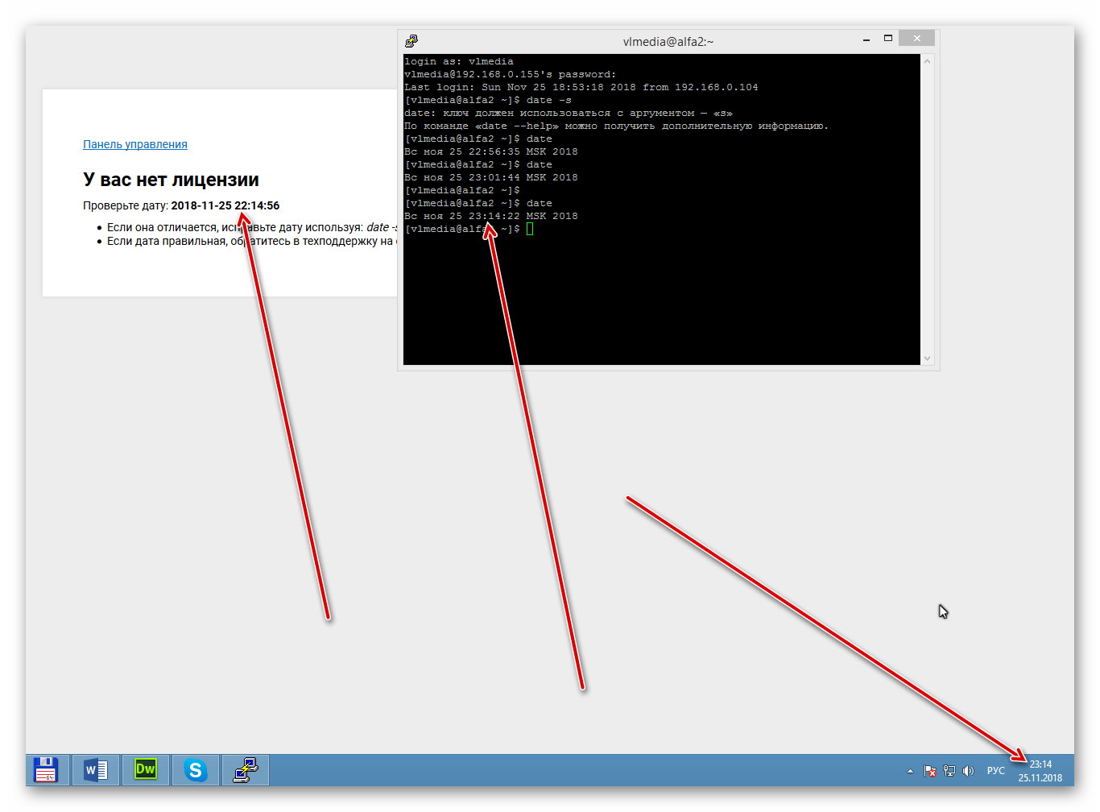Open Skype from the taskbar
Viewport: 1100px width, 812px height.
coord(195,770)
